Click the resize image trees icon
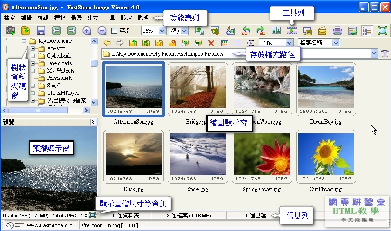Viewport: 391px width, 231px height. (199, 31)
